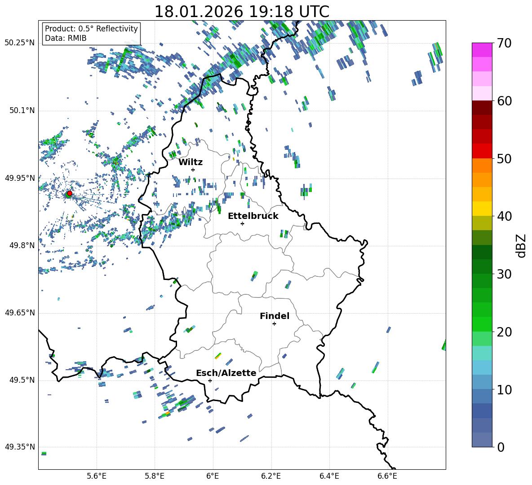Click the red radar site marker
532x485 pixels.
[x=70, y=193]
